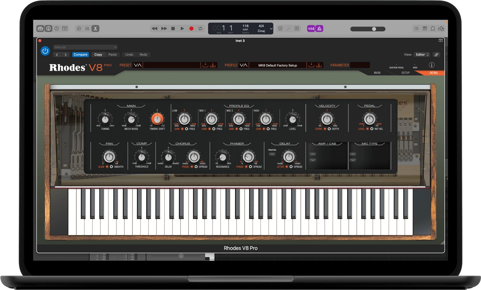Screen dimensions: 481x290
Task: Click the tuning fork icon near the display
Action: [x=288, y=28]
